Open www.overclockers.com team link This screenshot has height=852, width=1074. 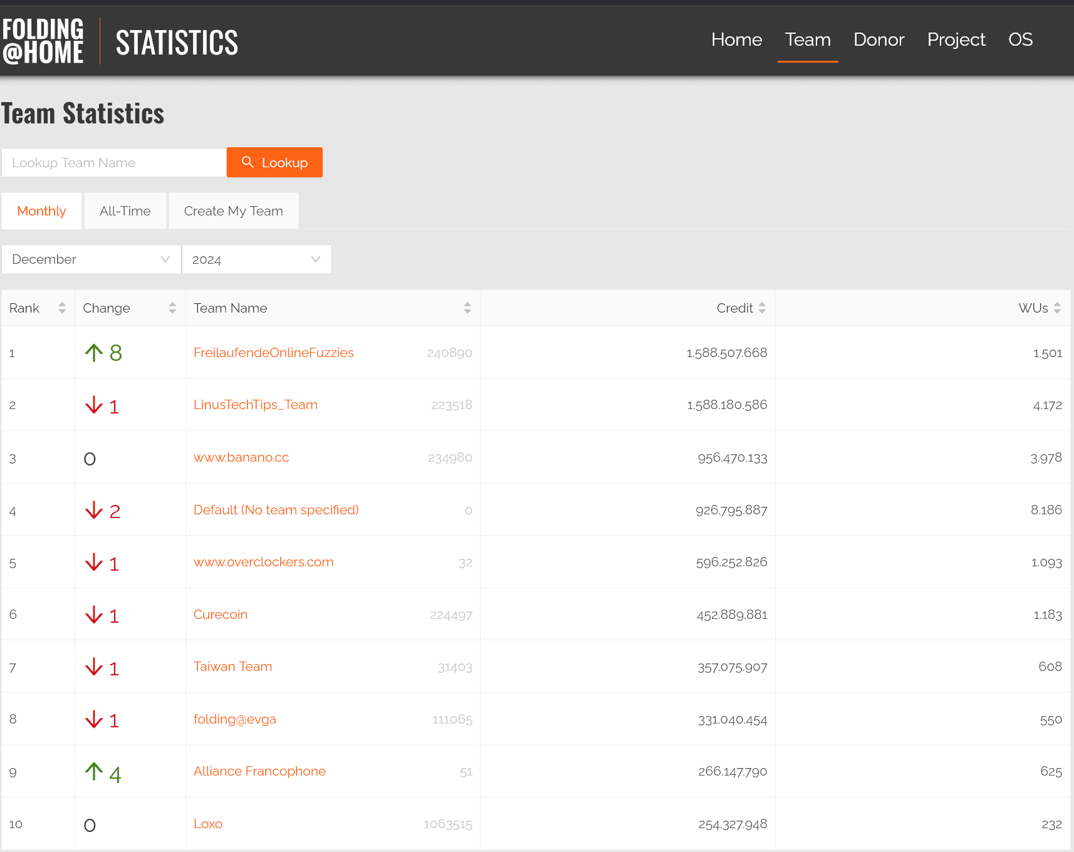point(264,562)
